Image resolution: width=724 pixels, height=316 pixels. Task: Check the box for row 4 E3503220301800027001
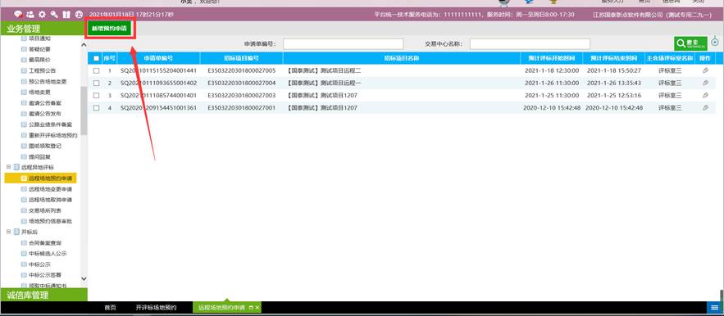point(96,107)
